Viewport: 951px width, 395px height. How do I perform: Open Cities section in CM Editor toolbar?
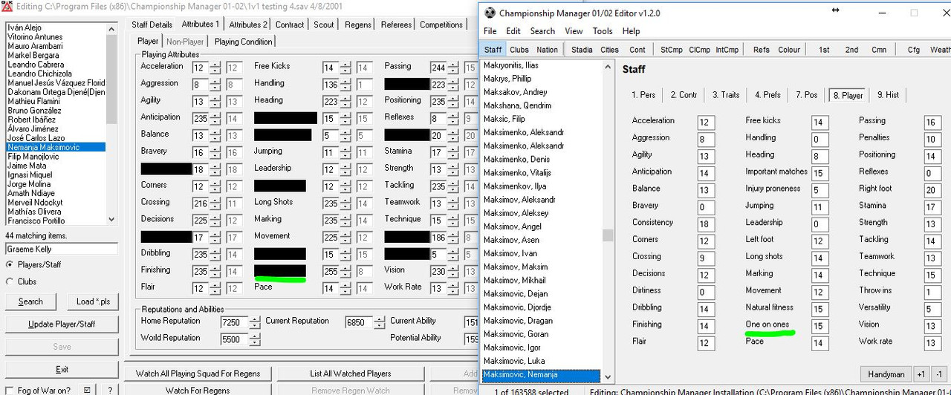click(x=609, y=50)
